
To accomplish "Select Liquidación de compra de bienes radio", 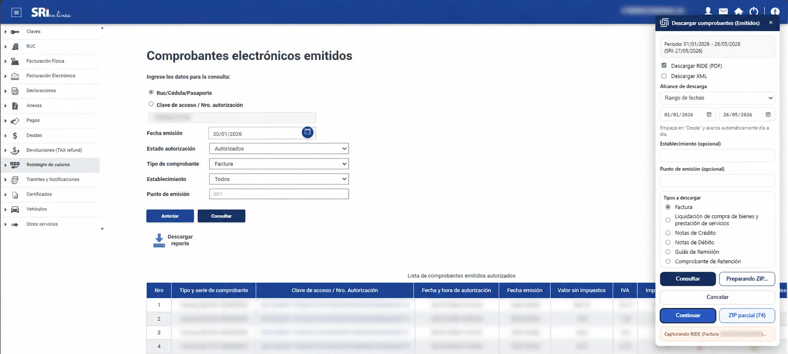I will 668,220.
